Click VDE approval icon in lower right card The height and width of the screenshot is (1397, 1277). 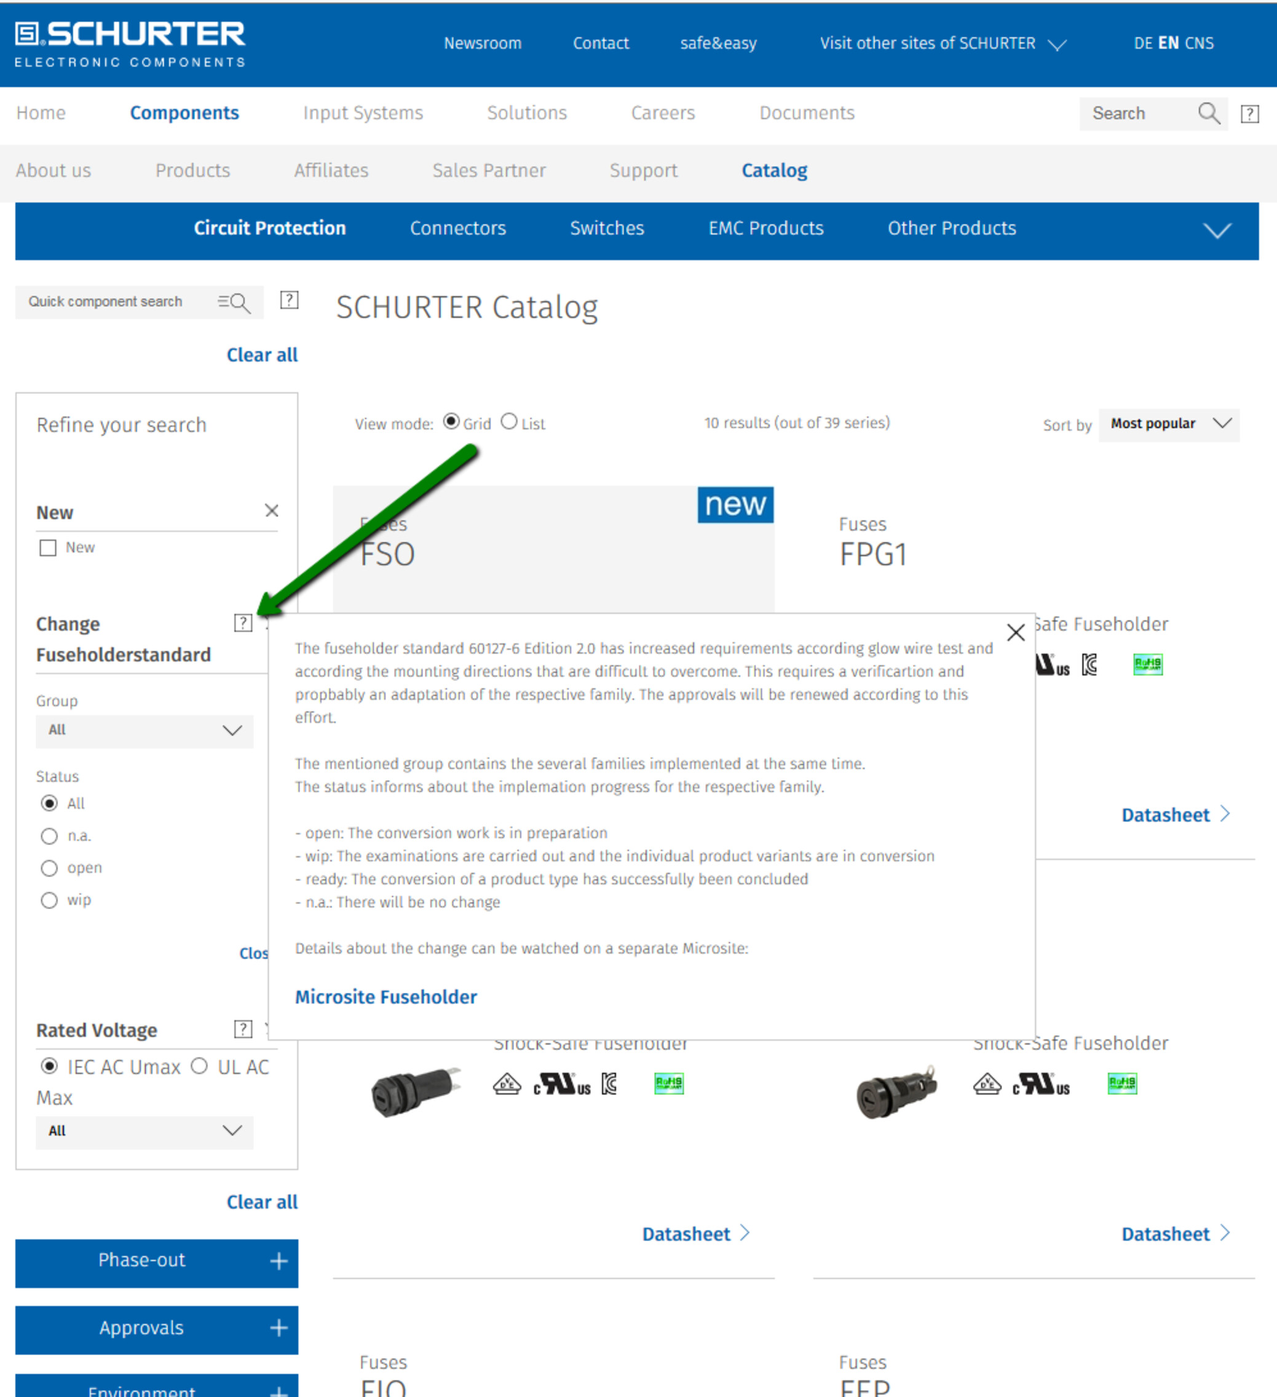987,1083
